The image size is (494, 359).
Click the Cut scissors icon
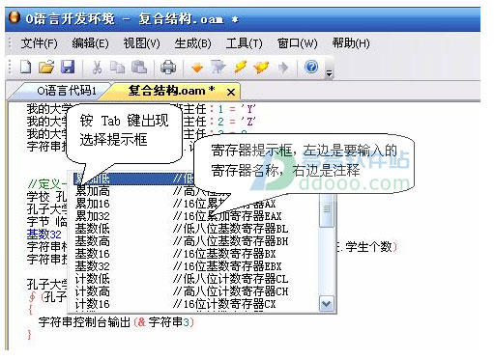click(x=97, y=68)
